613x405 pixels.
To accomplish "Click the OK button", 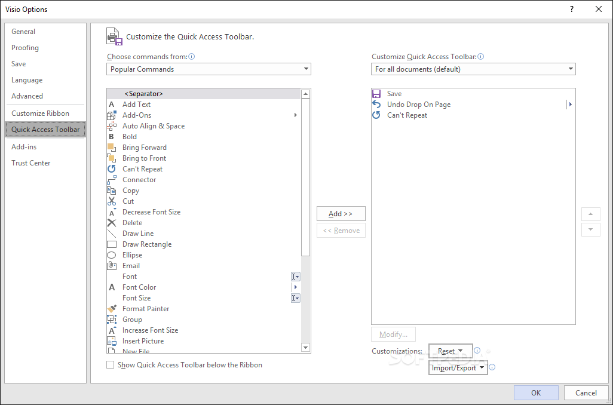I will [536, 393].
